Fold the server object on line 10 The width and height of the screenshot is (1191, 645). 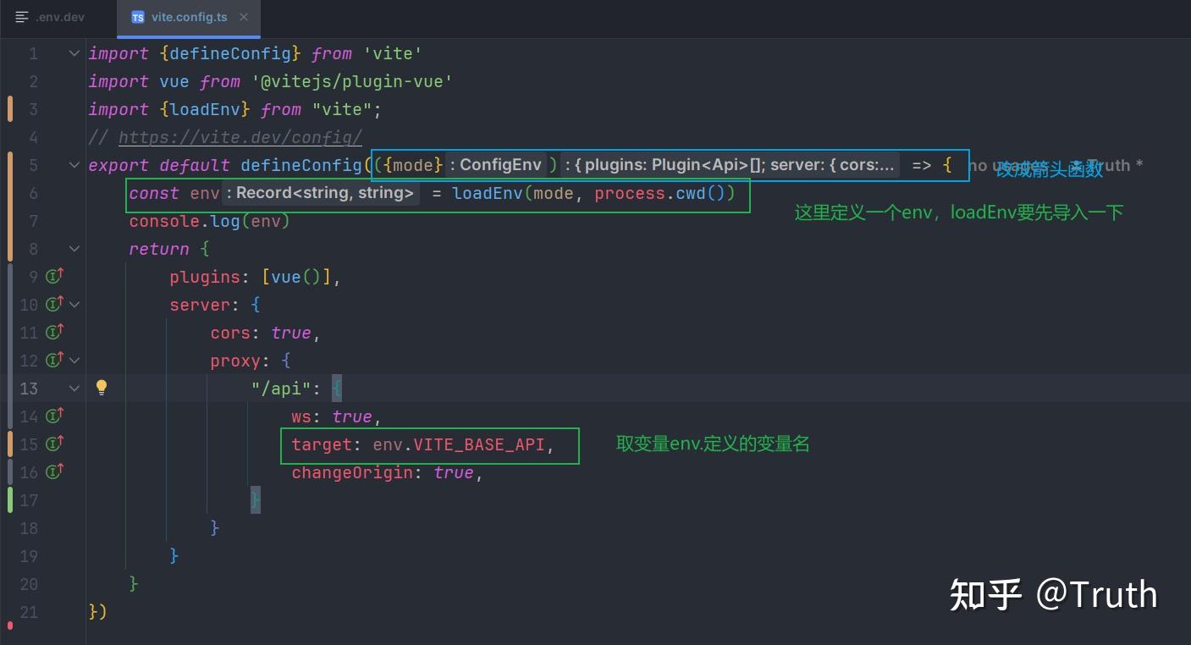click(x=74, y=305)
